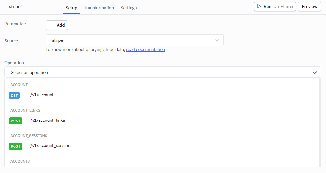Image resolution: width=326 pixels, height=173 pixels.
Task: Click POST badge next to /v1/account_sessions
Action: (15, 146)
